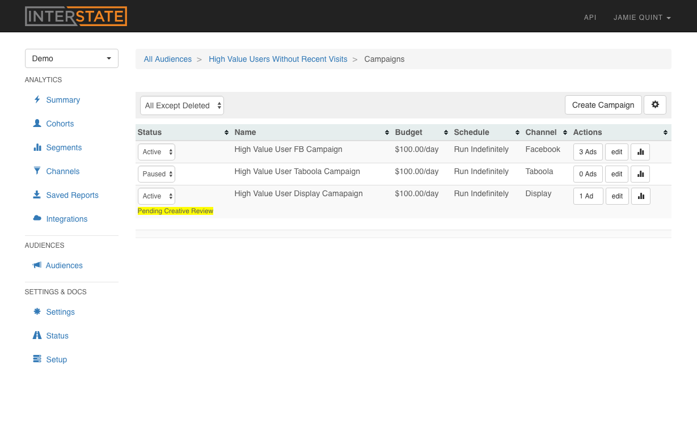Go to Summary in sidebar
The image size is (697, 436).
pos(63,100)
